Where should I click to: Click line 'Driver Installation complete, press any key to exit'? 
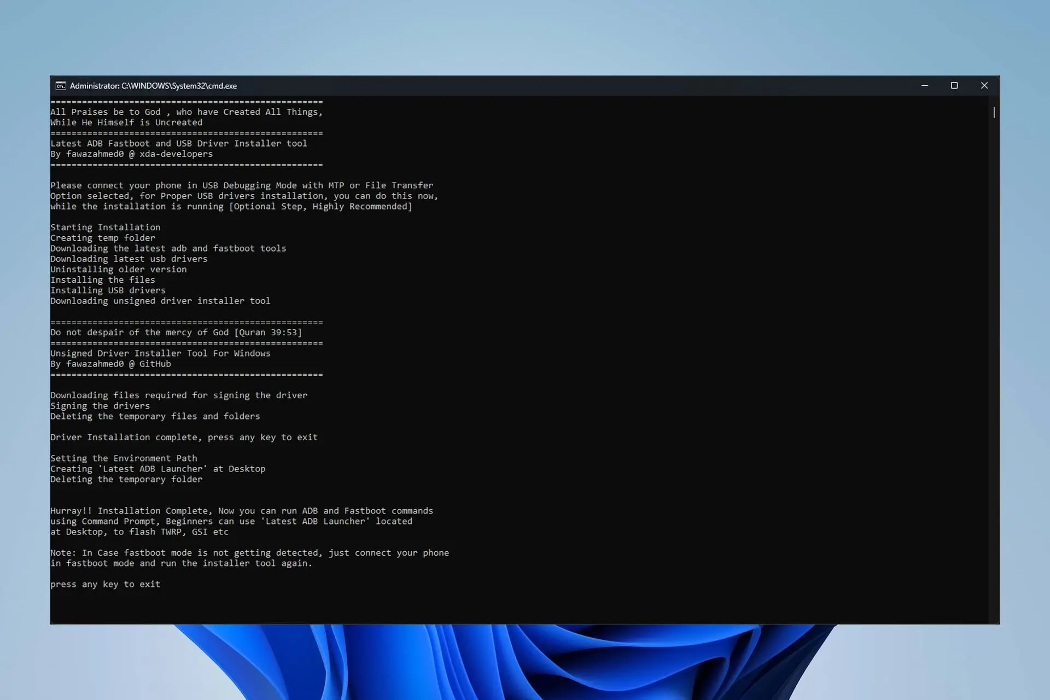pos(184,437)
